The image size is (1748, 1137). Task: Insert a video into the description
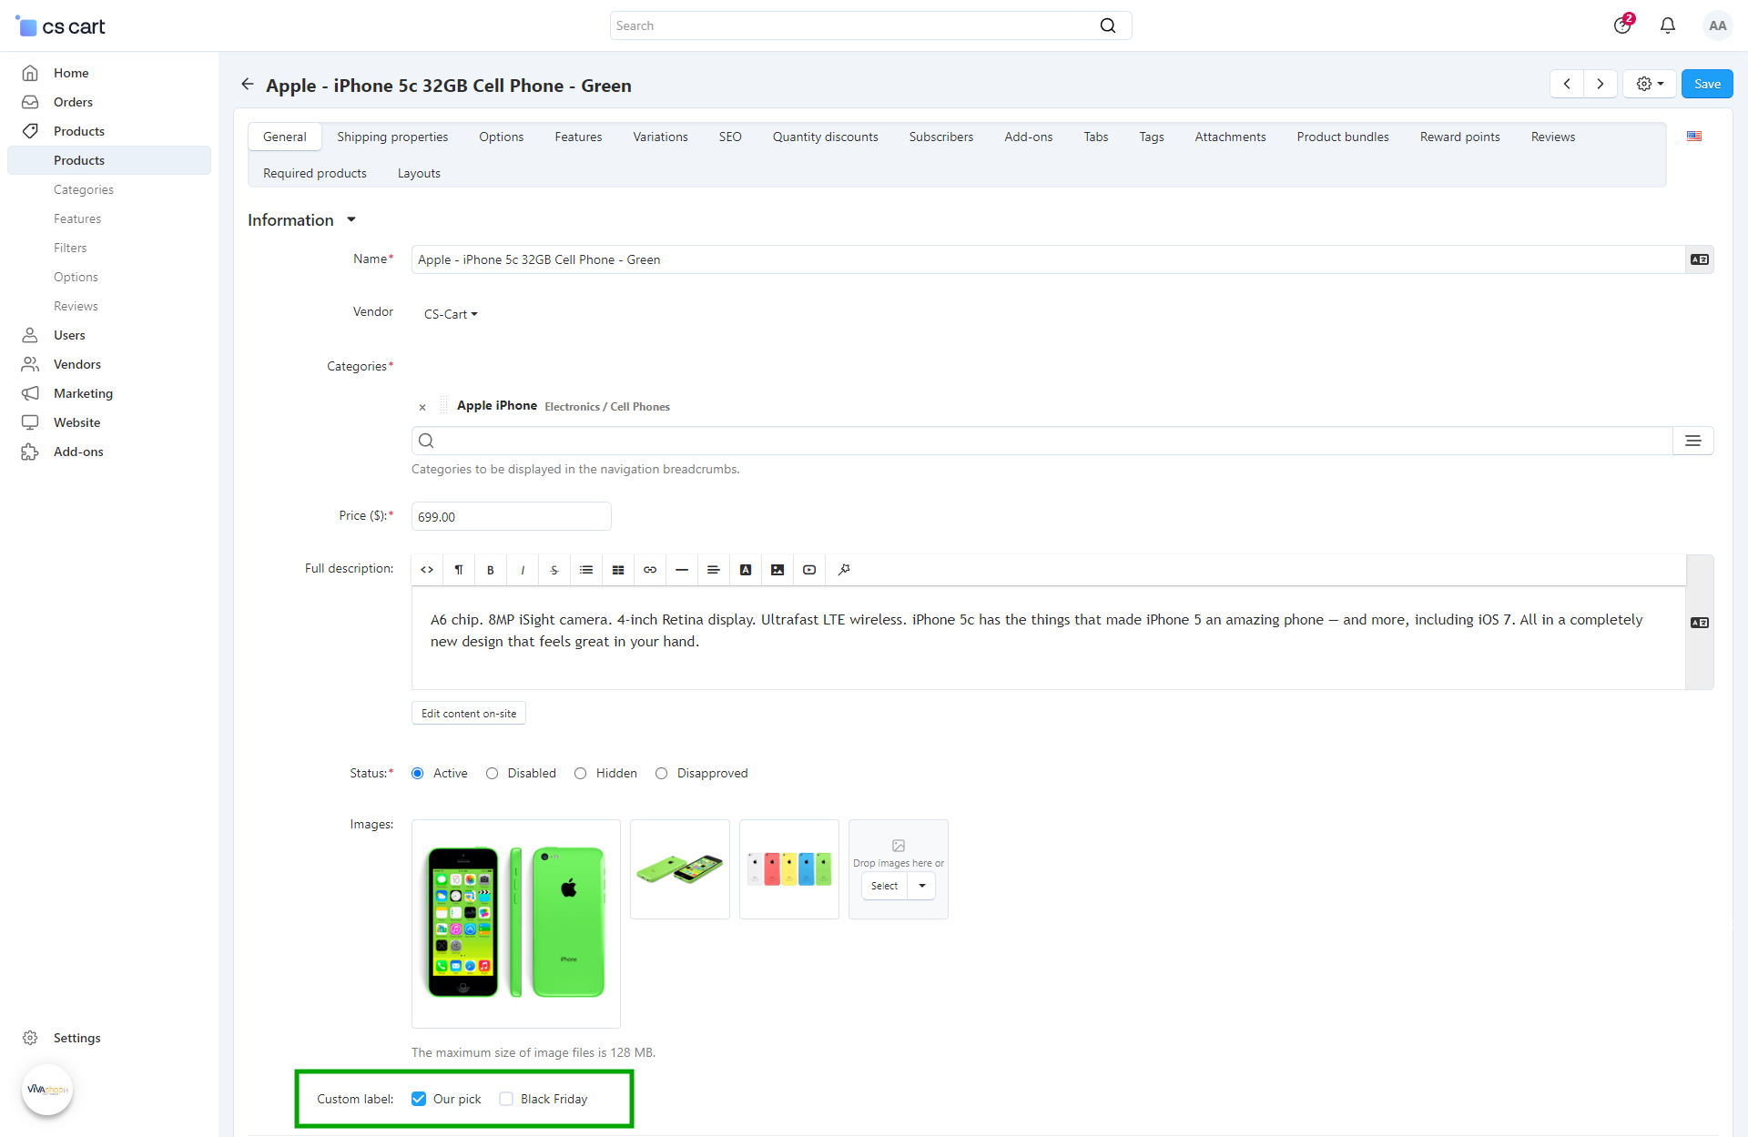[x=809, y=570]
